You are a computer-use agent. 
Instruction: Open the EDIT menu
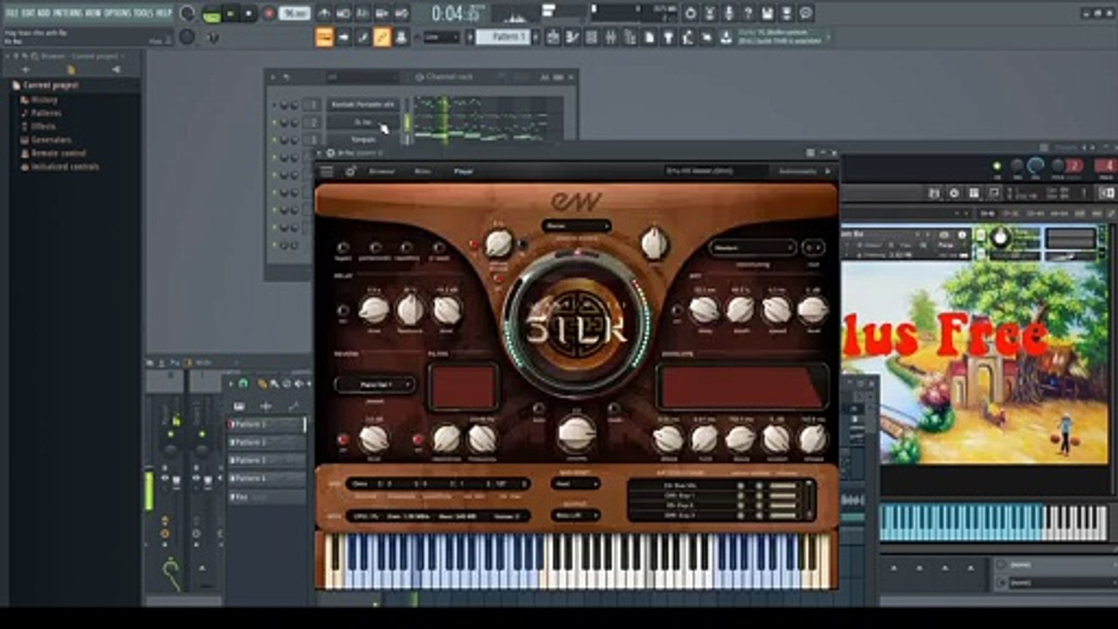29,13
